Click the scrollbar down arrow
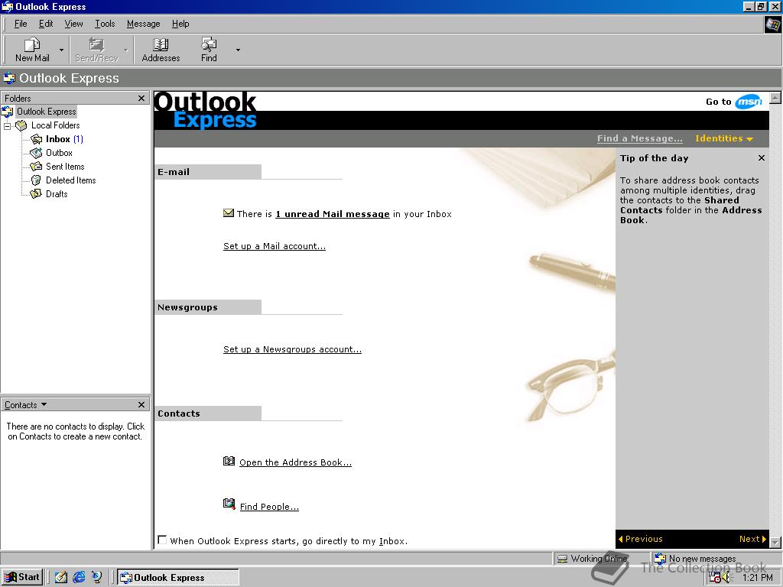 click(775, 542)
